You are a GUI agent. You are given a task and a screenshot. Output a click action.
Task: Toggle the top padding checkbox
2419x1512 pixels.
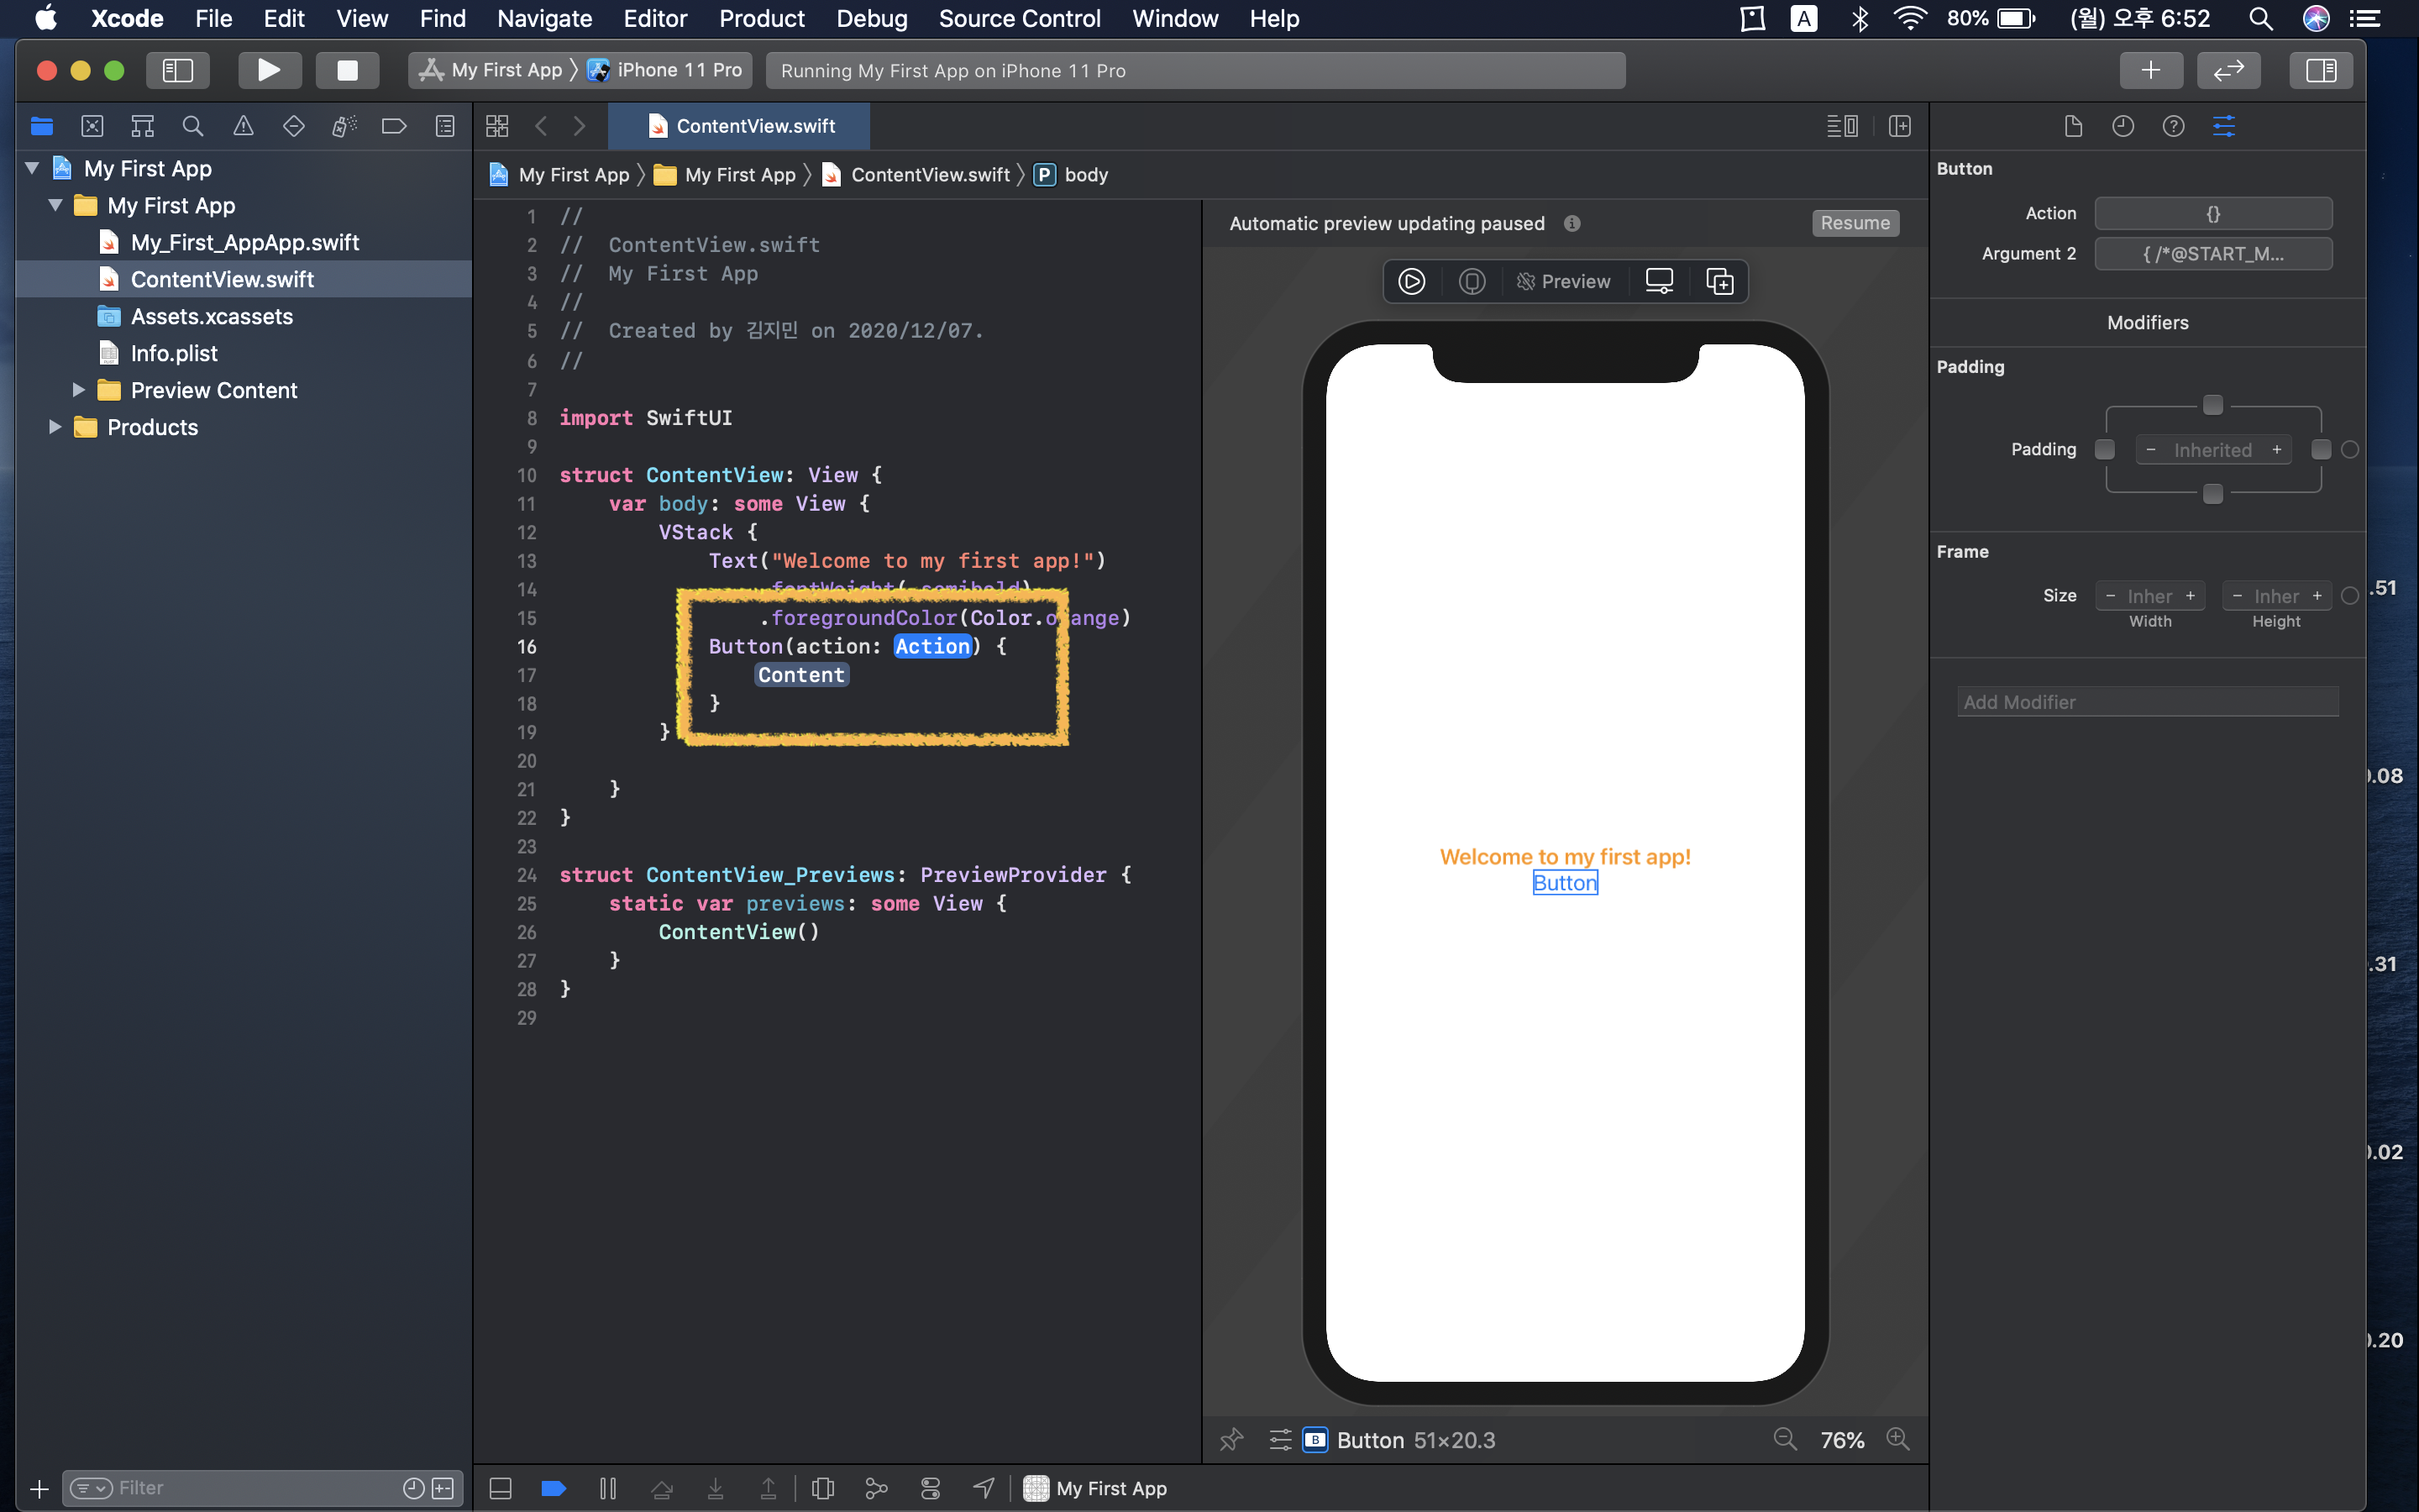[2213, 405]
